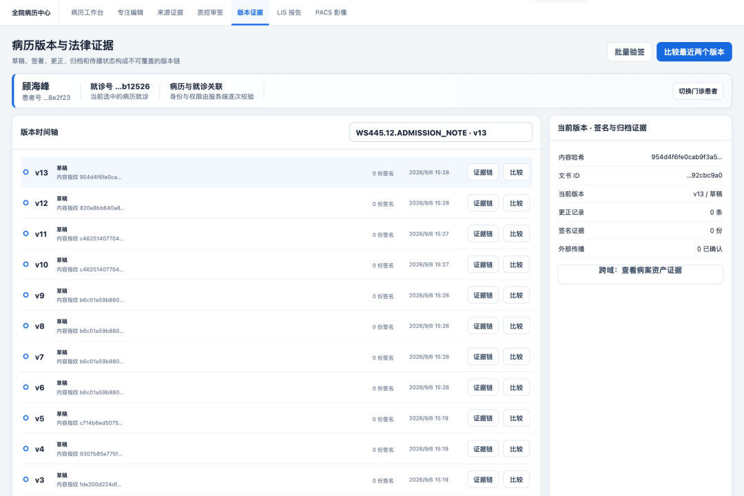Click the timeline dot beside v11

pos(26,234)
